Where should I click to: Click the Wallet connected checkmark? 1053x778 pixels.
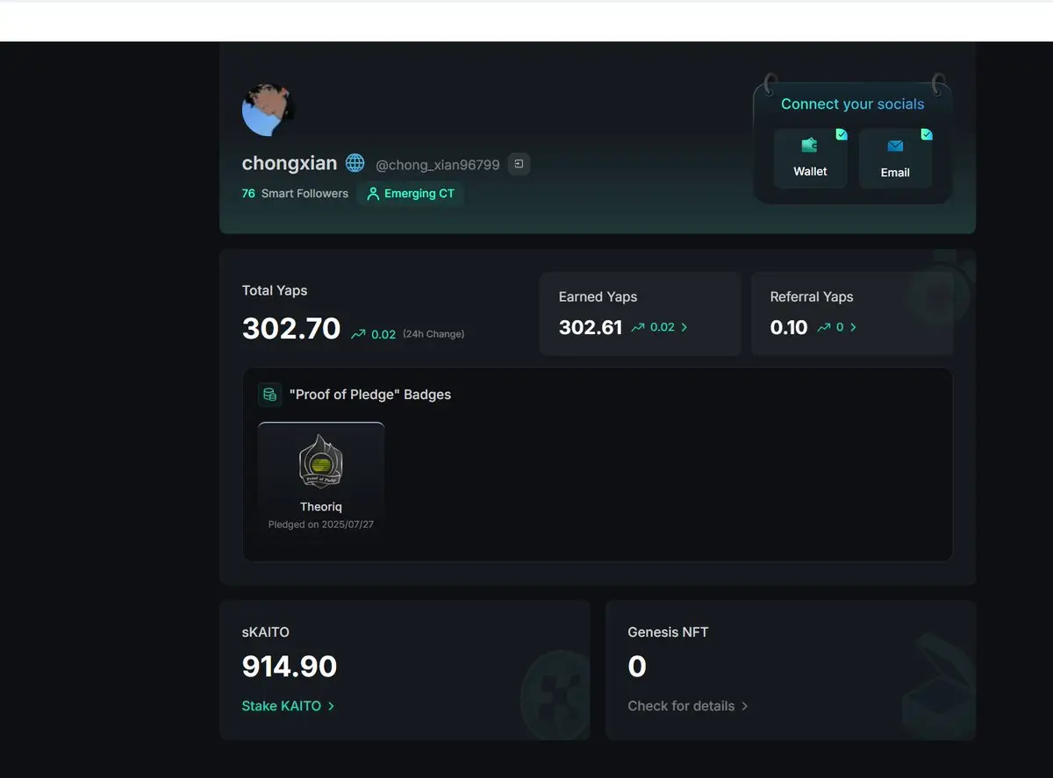[x=842, y=134]
